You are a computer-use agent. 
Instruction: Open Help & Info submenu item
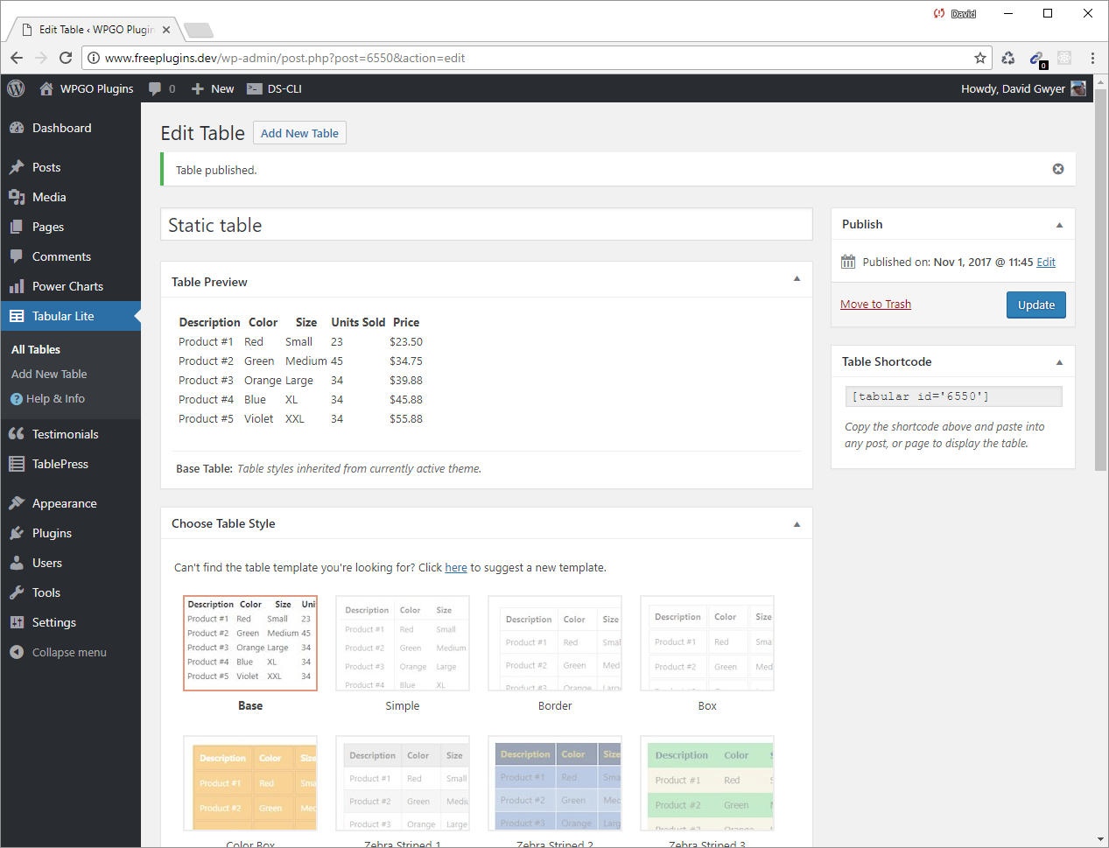pyautogui.click(x=48, y=398)
